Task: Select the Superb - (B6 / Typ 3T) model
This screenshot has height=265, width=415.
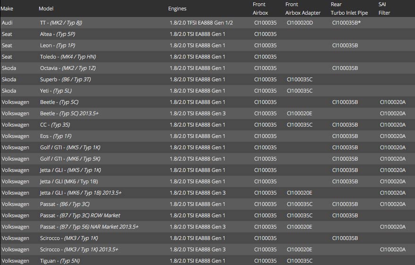Action: coord(65,80)
